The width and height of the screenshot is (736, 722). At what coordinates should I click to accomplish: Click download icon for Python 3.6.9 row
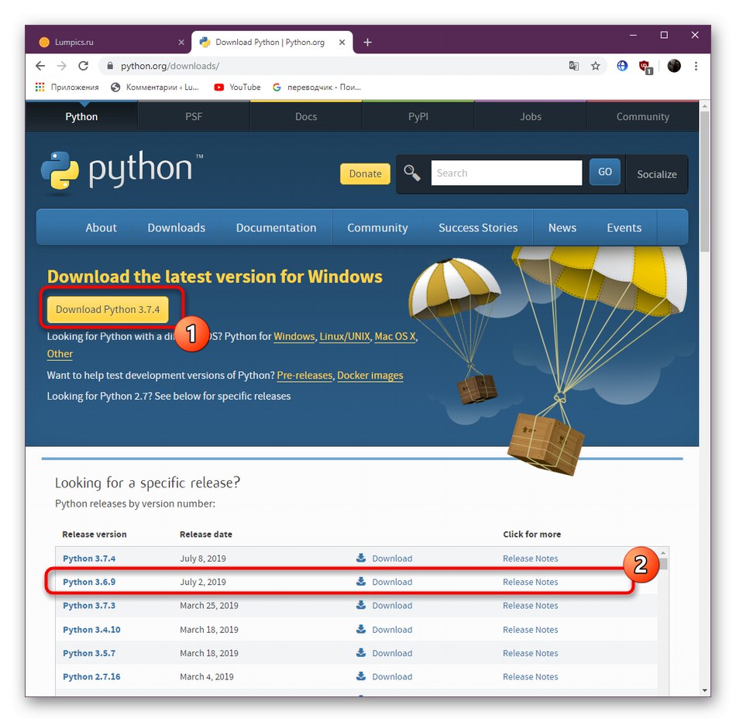click(360, 581)
